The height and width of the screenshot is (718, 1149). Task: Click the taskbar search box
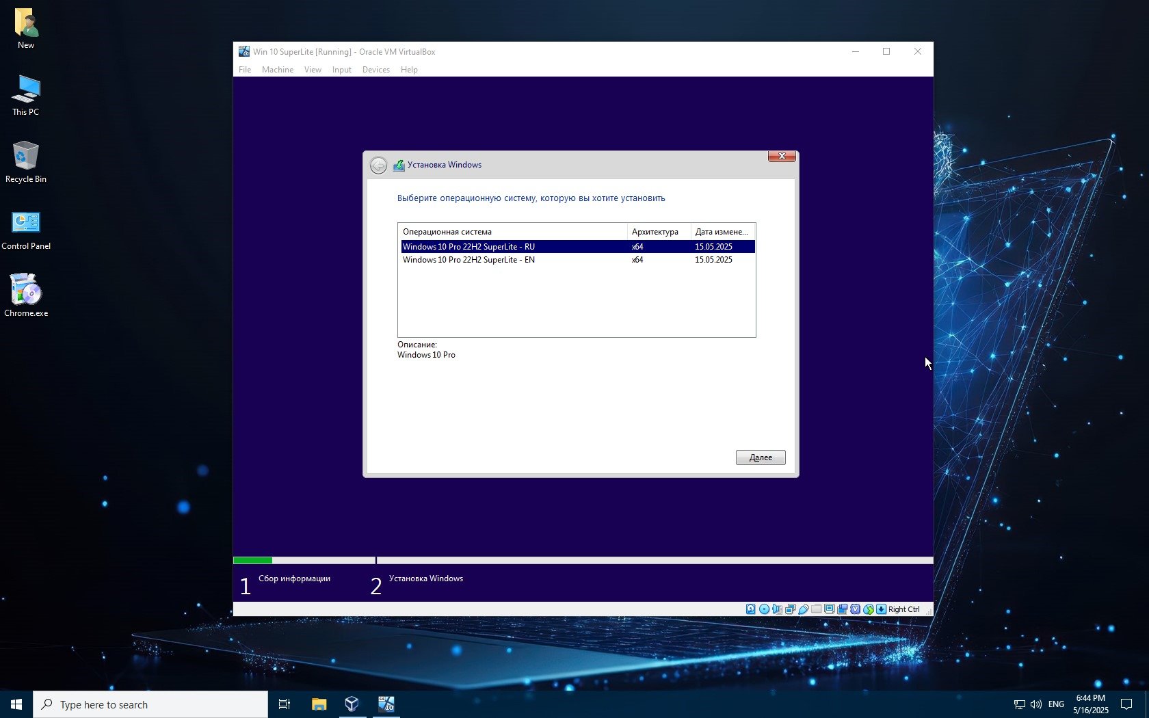[150, 704]
